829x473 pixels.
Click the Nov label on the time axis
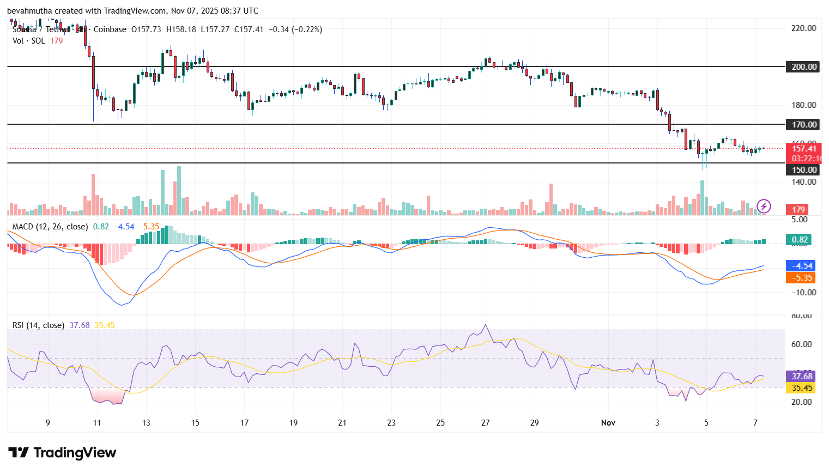point(608,422)
